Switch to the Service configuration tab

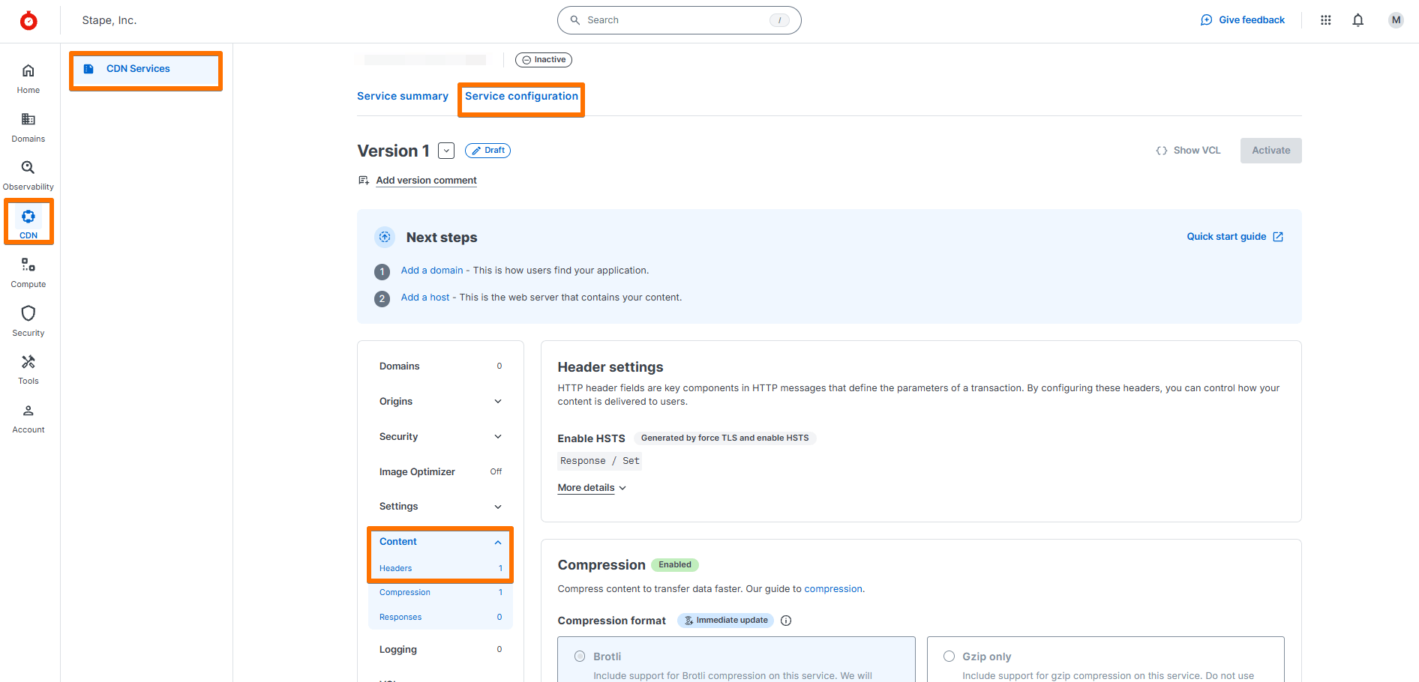pyautogui.click(x=521, y=96)
